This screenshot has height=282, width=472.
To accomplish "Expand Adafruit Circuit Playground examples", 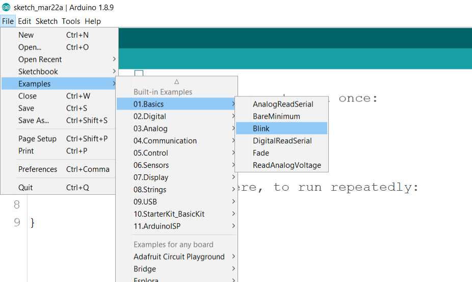I will tap(176, 257).
